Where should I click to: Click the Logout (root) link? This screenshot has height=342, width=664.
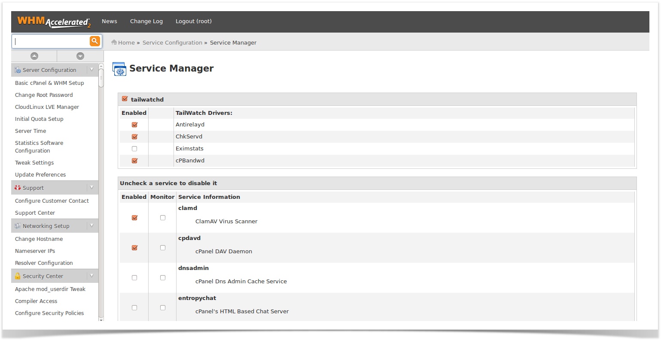tap(194, 21)
